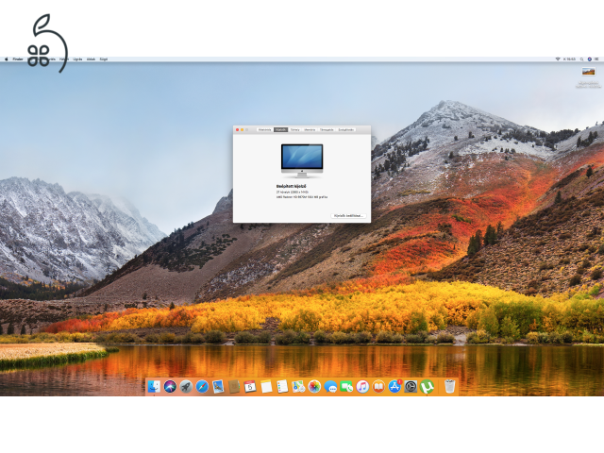
Task: Open Photos pinwheel icon in Dock
Action: [x=314, y=386]
